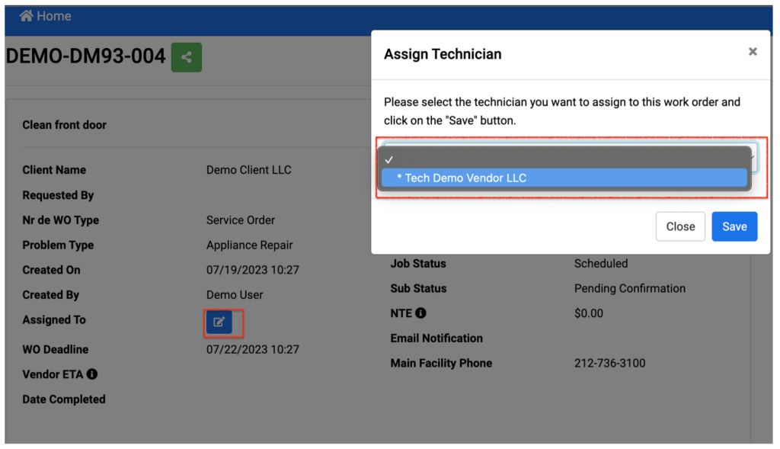Click the Created On date 07/19/2023 10:27
780x449 pixels.
click(x=253, y=270)
